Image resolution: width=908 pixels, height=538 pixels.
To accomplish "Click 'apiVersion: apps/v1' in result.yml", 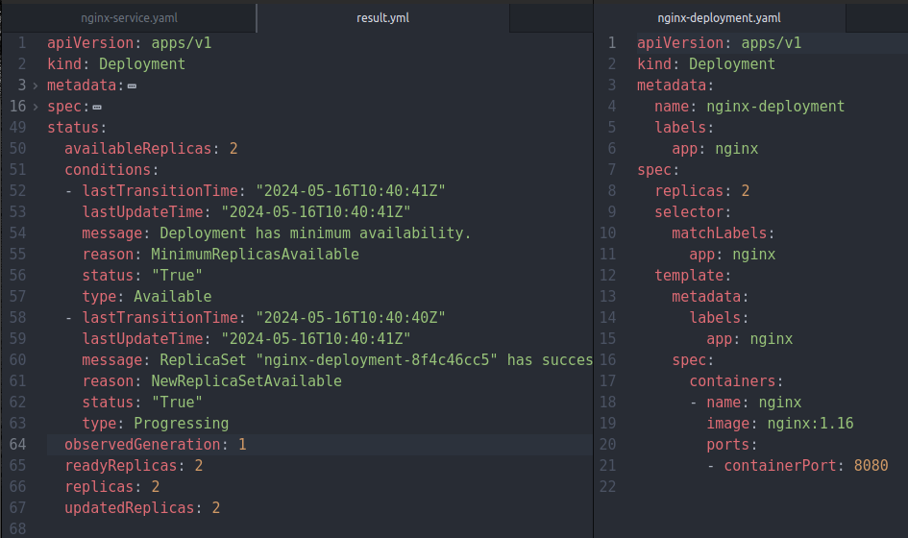I will [129, 43].
